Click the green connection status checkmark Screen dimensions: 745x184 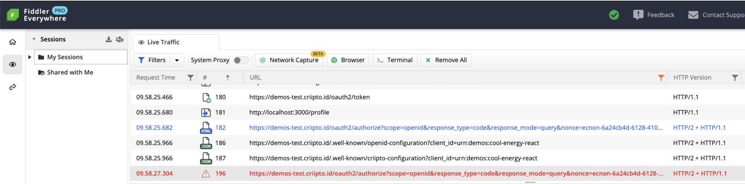pos(614,15)
